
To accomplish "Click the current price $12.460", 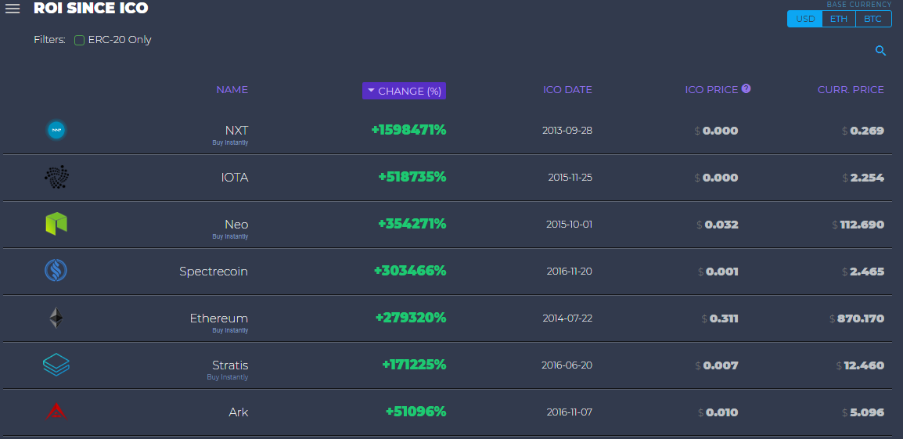I will coord(860,366).
